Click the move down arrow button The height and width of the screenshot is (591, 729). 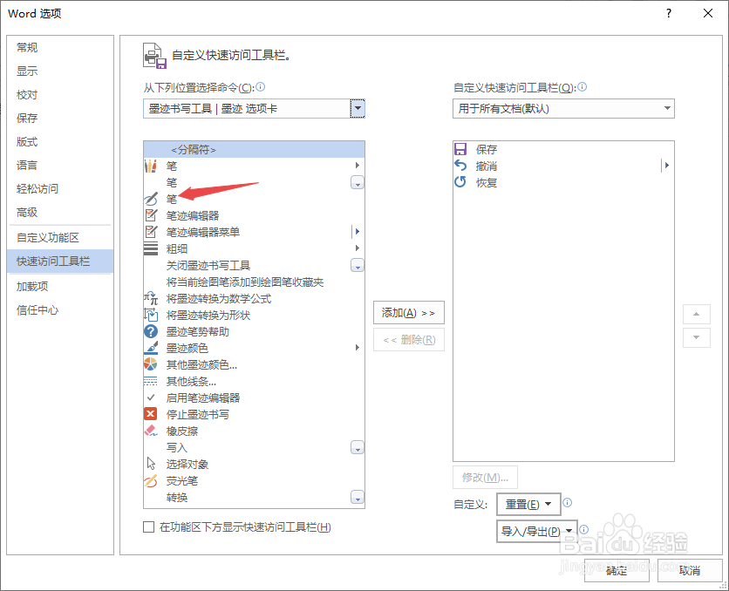tap(697, 337)
